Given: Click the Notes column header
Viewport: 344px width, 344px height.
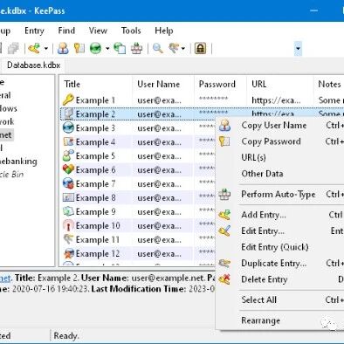Looking at the screenshot, I should (329, 84).
